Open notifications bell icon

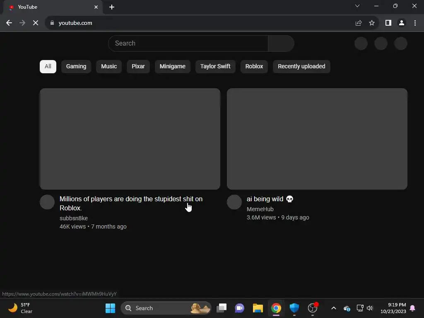413,308
